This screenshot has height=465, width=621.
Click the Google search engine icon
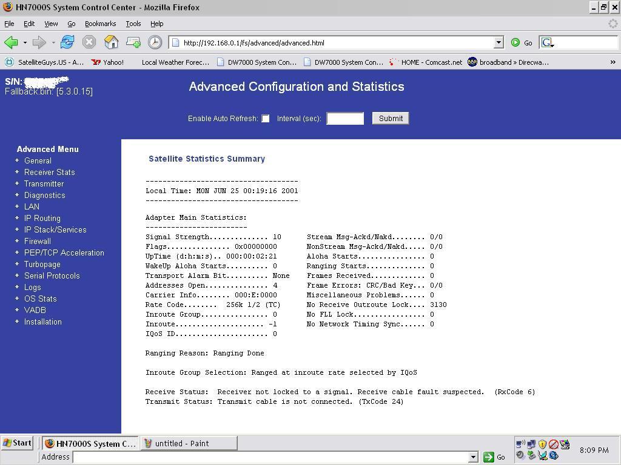pos(548,43)
